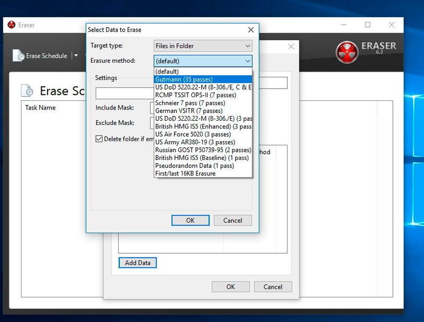This screenshot has width=424, height=322.
Task: Select US DoD 5220.22-M (8-306./E) 3 pass option
Action: click(x=203, y=119)
